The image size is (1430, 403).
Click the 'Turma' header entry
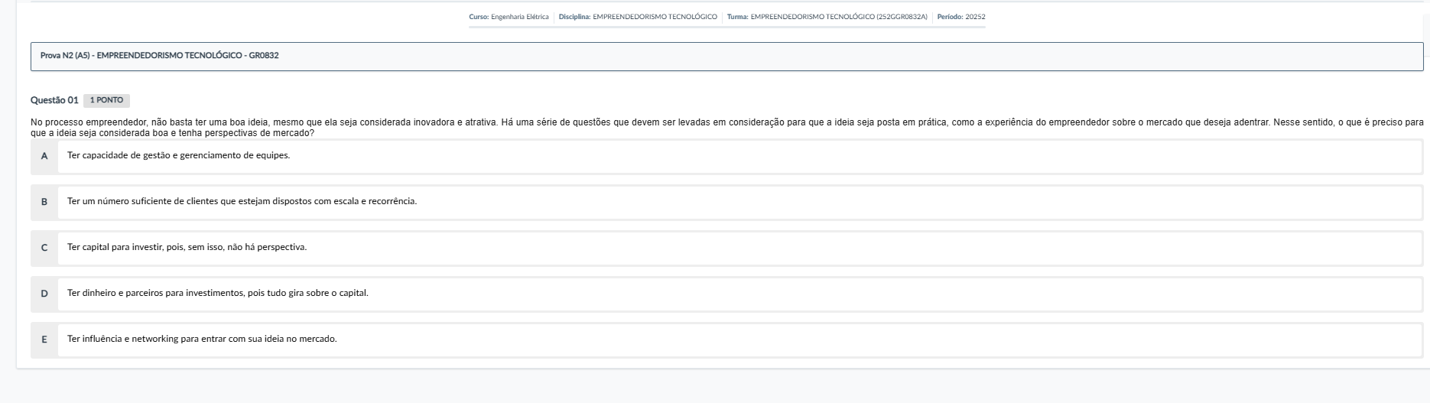tap(827, 17)
